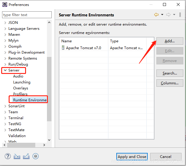The height and width of the screenshot is (166, 186).
Task: Expand the Team node
Action: [5, 112]
